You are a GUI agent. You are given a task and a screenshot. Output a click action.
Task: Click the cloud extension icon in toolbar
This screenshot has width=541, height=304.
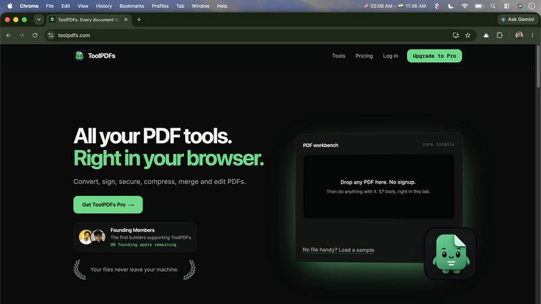coord(486,35)
